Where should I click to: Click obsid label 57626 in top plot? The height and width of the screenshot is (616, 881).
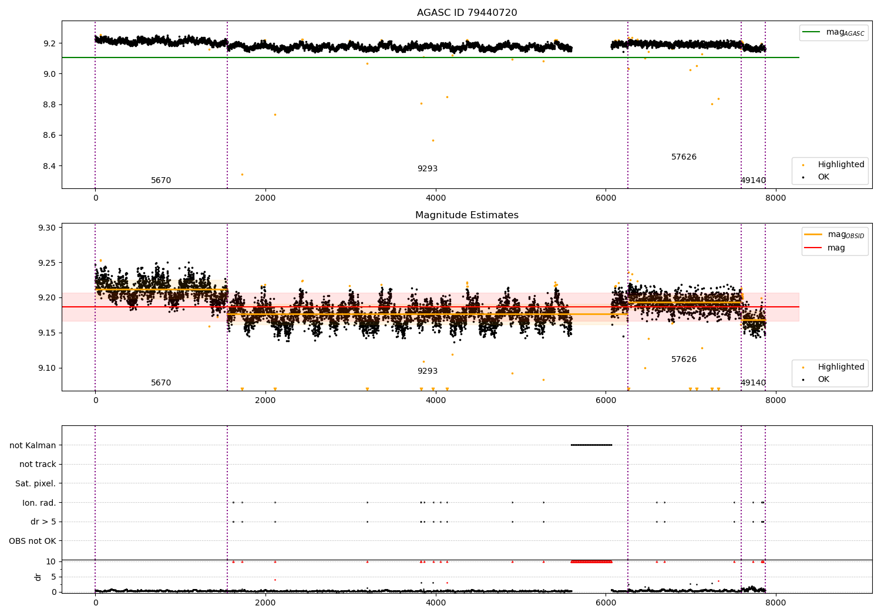pos(684,157)
